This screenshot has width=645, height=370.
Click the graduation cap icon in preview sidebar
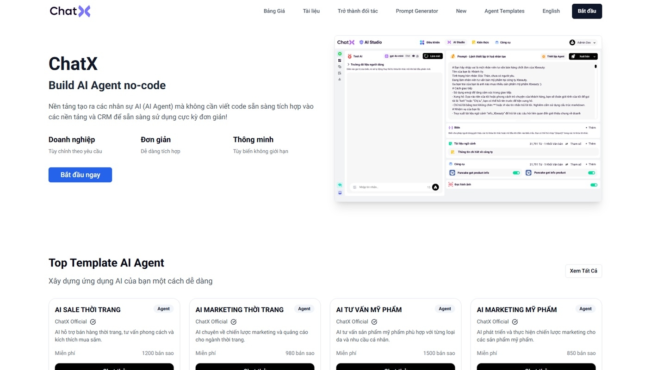340,185
